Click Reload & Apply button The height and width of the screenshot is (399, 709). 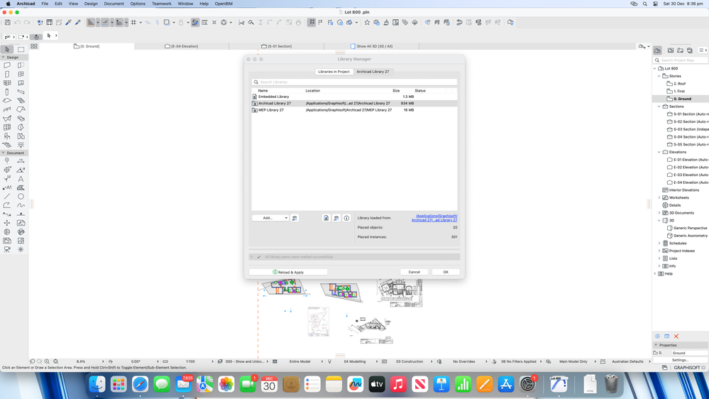(288, 273)
